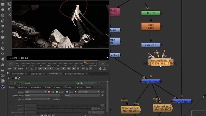Open the Image nodes menu icon
Screen dimensions: 206x116
3,4
